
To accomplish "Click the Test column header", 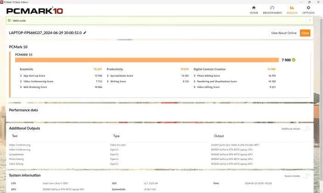I will 15,136.
